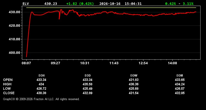The height and width of the screenshot is (110, 206).
Task: Click the green 3.11% range value
Action: pyautogui.click(x=188, y=4)
